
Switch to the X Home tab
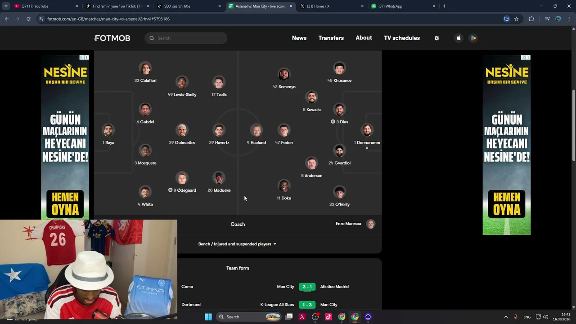(x=332, y=6)
